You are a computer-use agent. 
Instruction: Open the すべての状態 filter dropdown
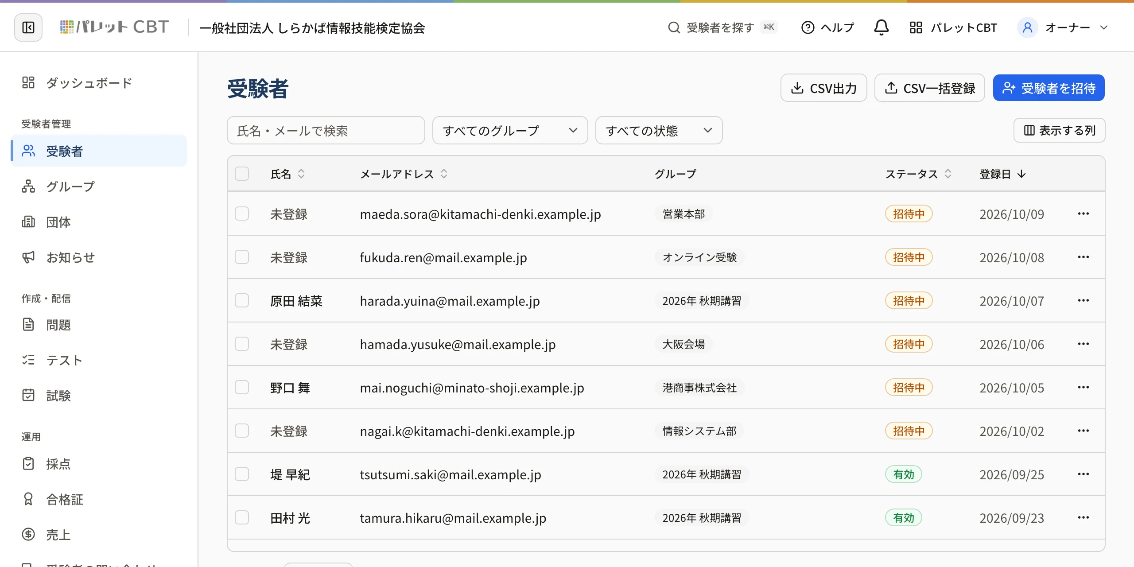(659, 131)
